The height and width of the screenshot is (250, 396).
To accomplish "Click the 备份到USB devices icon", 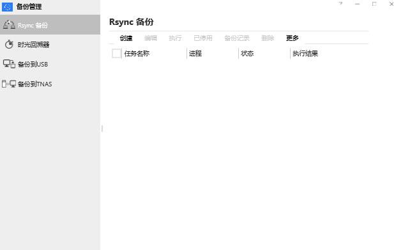I will (9, 64).
